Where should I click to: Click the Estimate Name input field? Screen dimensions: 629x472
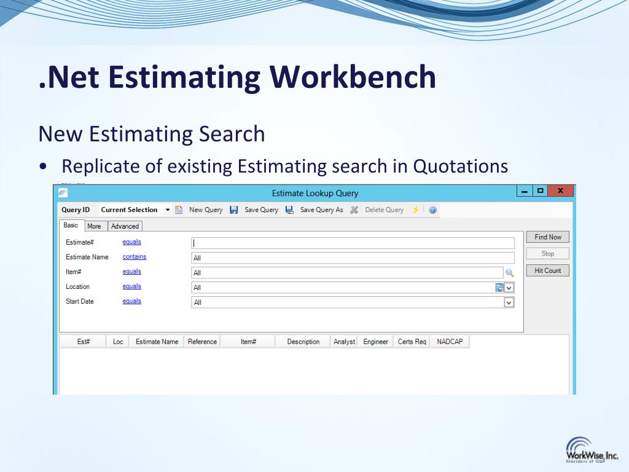[x=353, y=258]
